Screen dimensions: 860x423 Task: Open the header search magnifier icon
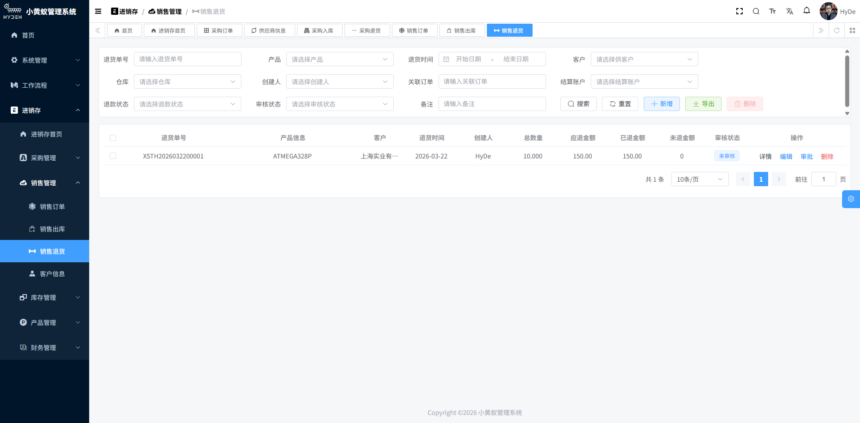(756, 12)
